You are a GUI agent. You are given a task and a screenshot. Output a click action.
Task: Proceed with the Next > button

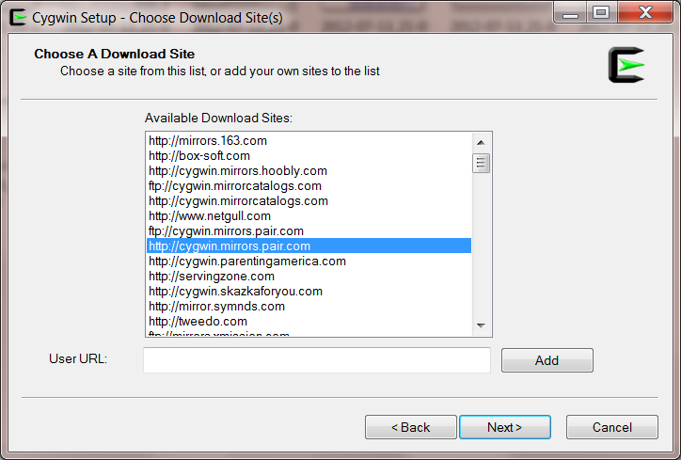click(x=505, y=427)
